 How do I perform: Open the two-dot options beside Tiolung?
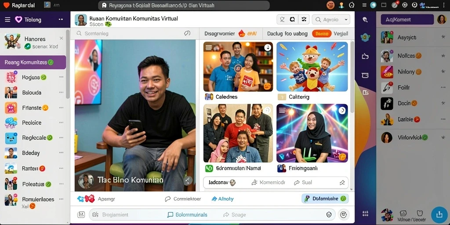tap(61, 19)
